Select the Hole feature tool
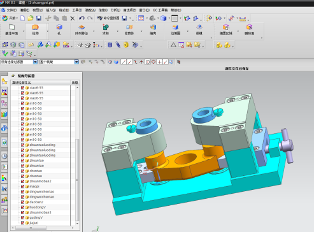This screenshot has height=232, width=314. coord(59,30)
